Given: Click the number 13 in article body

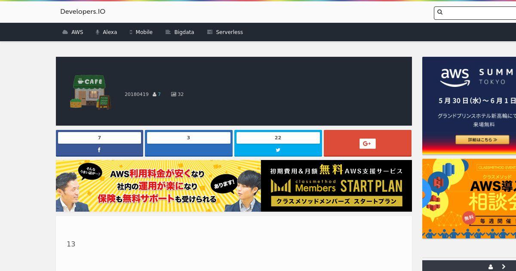Looking at the screenshot, I should click(71, 244).
